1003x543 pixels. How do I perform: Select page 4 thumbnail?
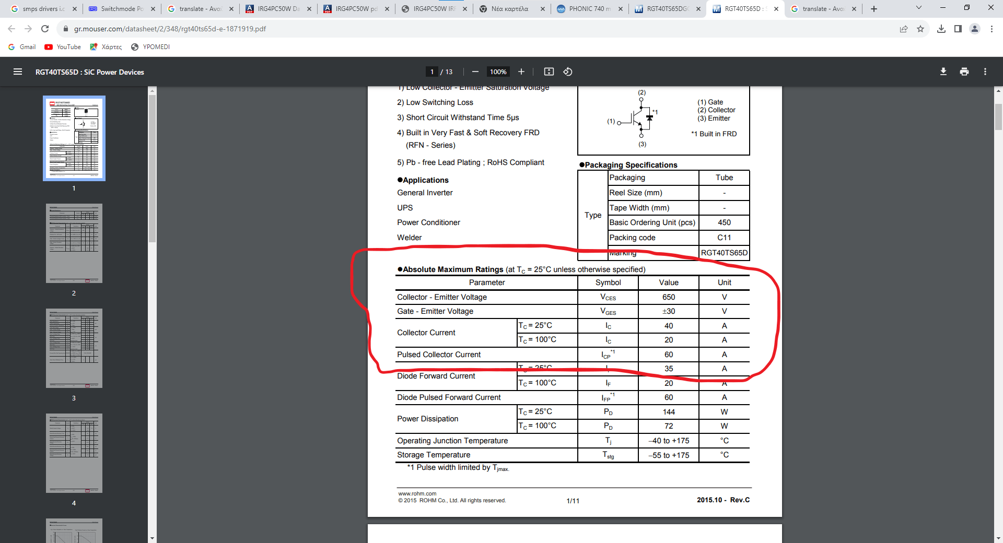74,453
